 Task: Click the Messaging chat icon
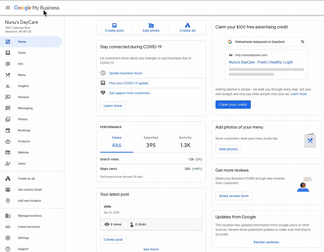tap(8, 108)
